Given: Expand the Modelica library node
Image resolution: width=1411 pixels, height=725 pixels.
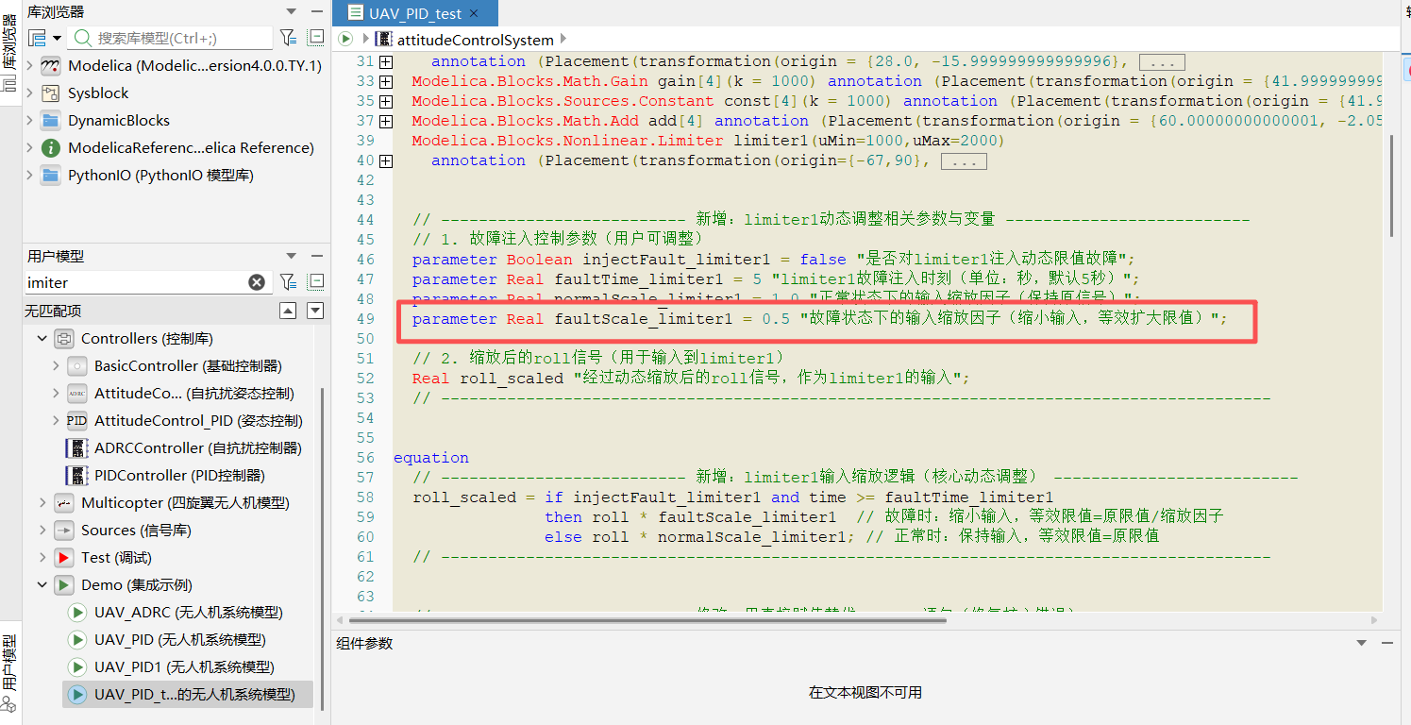Looking at the screenshot, I should 30,66.
